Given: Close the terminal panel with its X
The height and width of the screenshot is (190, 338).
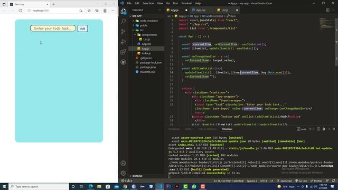Looking at the screenshot, I should 334,129.
